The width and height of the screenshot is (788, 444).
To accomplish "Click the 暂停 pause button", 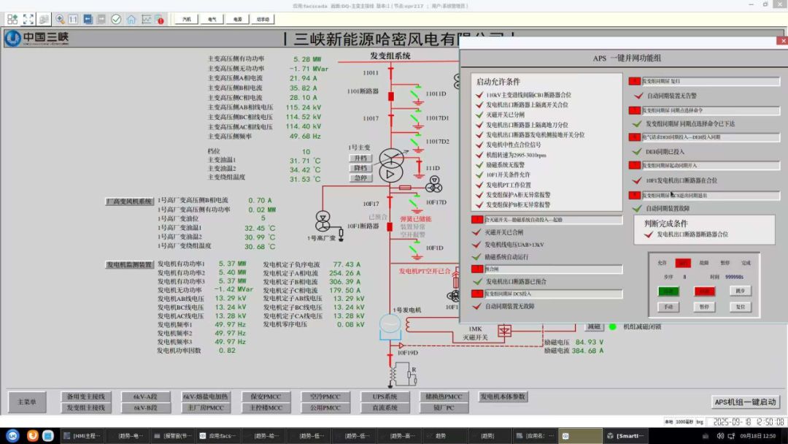I will pyautogui.click(x=705, y=307).
